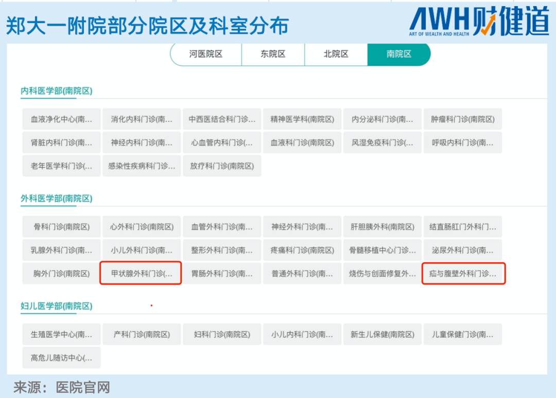This screenshot has height=398, width=556.
Task: Choose 小儿内科门诊 department
Action: (x=302, y=335)
